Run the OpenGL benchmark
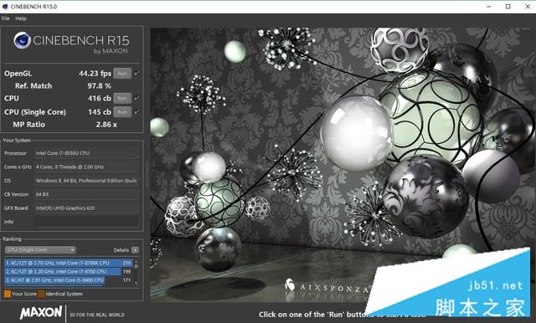Viewport: 536px width, 323px height. pyautogui.click(x=122, y=74)
